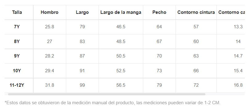Click the Largo column header
Image resolution: width=251 pixels, height=111 pixels.
[x=82, y=12]
